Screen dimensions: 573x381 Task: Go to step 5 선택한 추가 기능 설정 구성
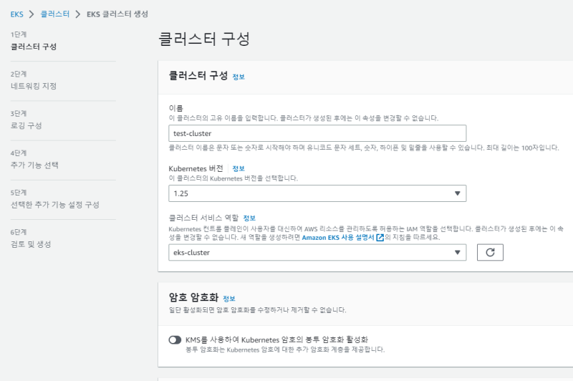(54, 204)
